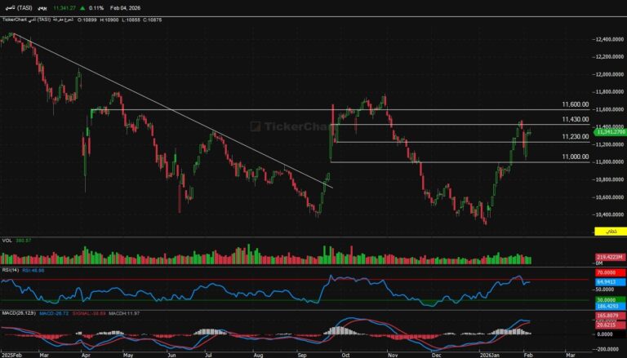Open the MACD(26,12,9) indicator label
The image size is (627, 358).
click(x=16, y=311)
